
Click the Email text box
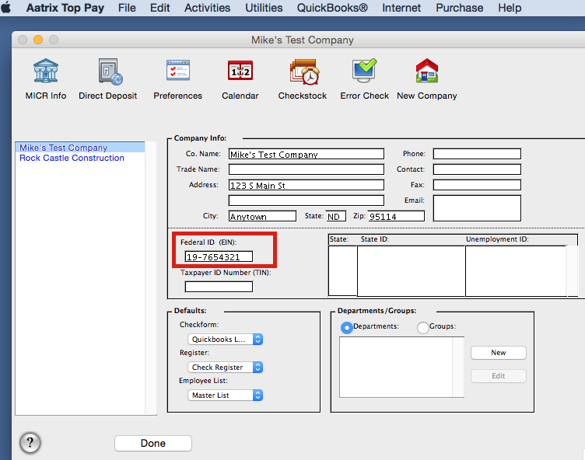point(477,208)
